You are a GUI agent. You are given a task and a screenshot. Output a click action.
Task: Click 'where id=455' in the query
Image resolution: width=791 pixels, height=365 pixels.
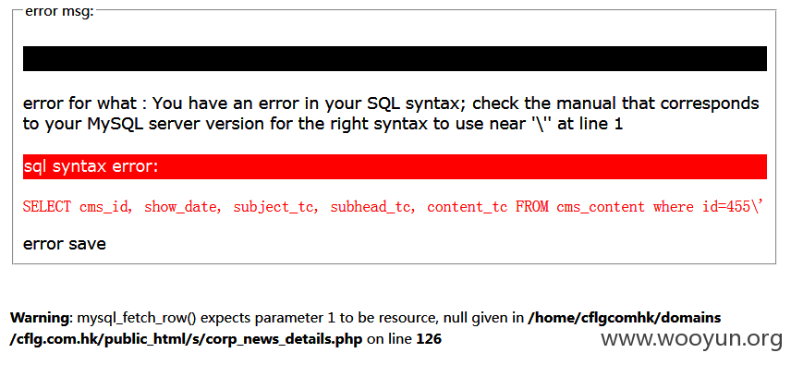pos(701,207)
